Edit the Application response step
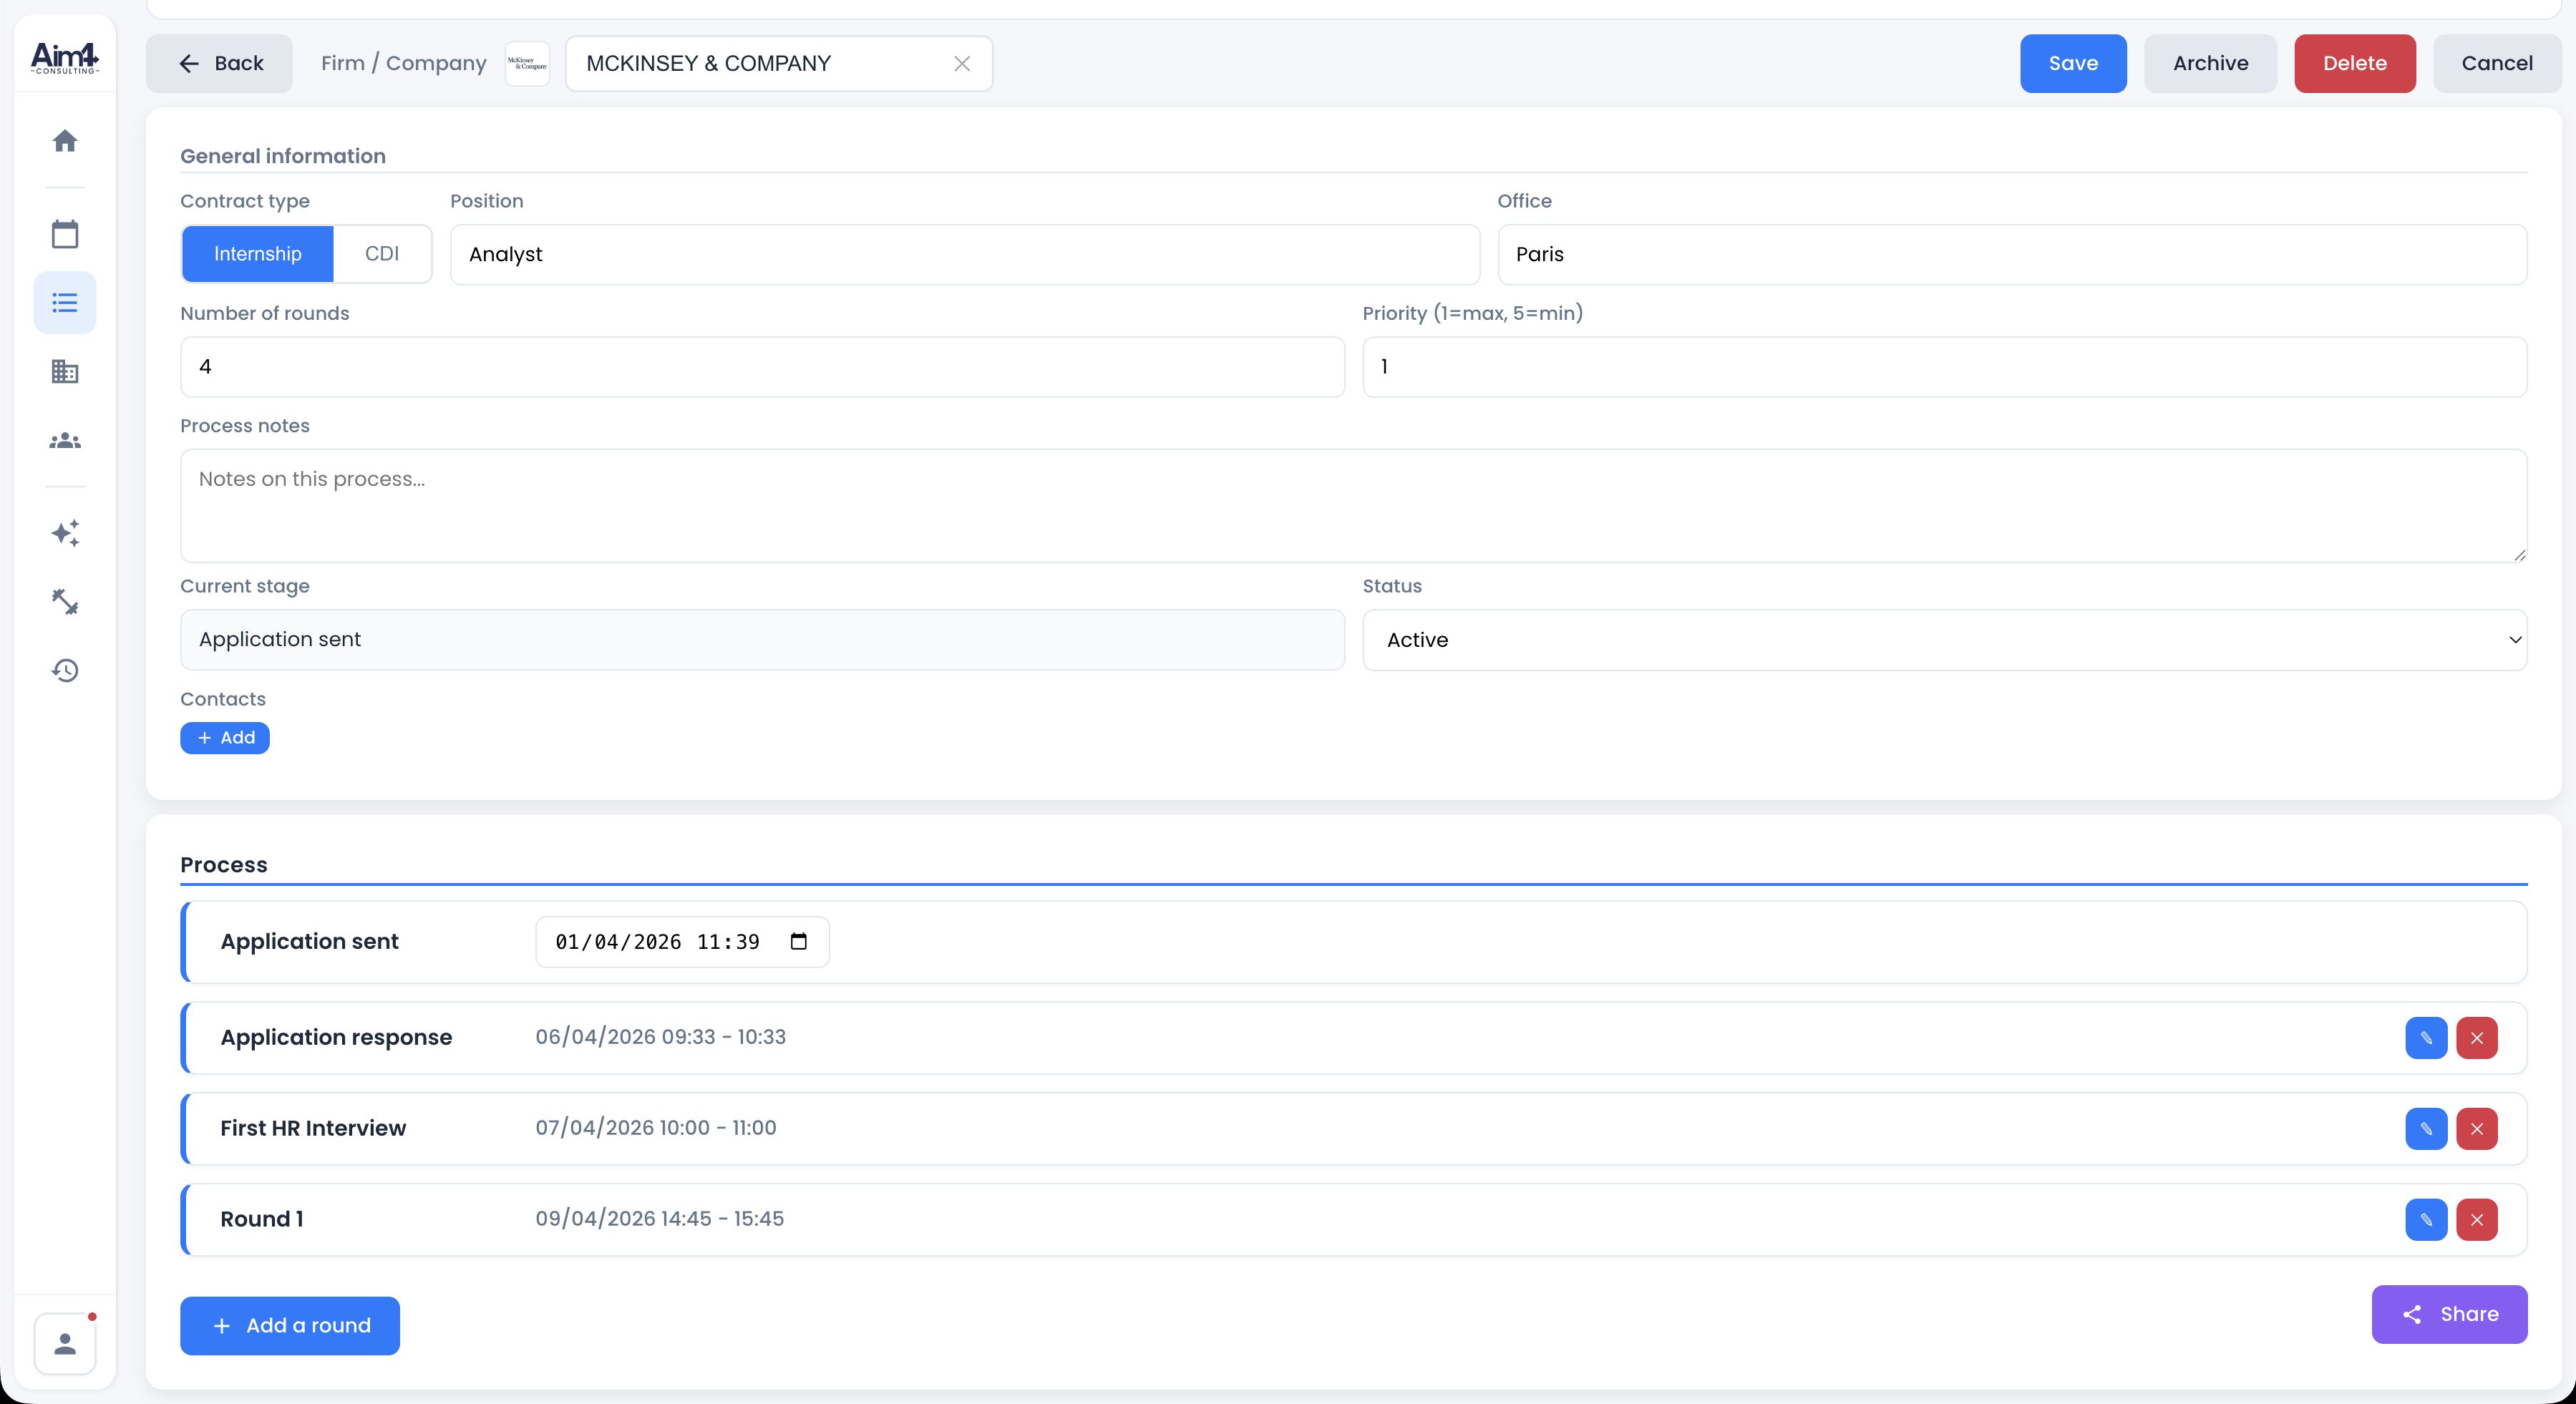Image resolution: width=2576 pixels, height=1404 pixels. 2426,1038
